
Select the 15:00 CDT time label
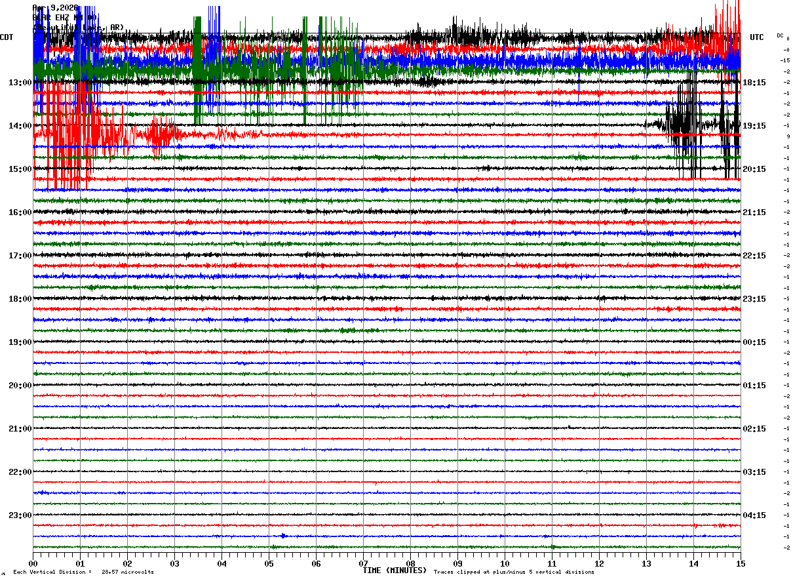[20, 169]
